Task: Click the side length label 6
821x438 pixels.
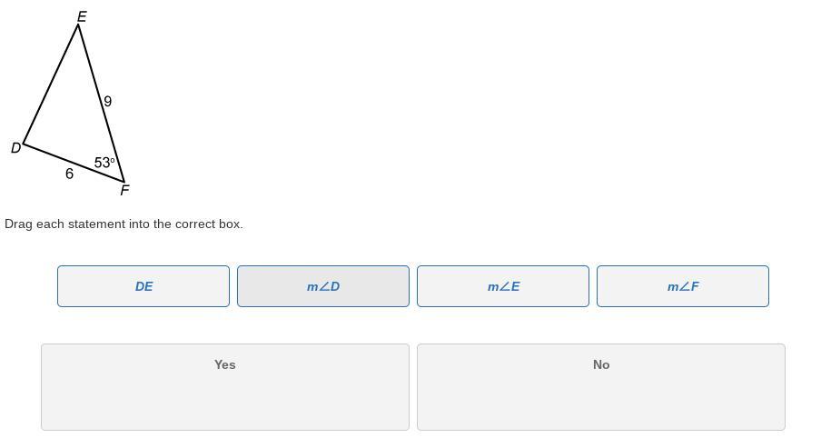Action: (x=69, y=174)
